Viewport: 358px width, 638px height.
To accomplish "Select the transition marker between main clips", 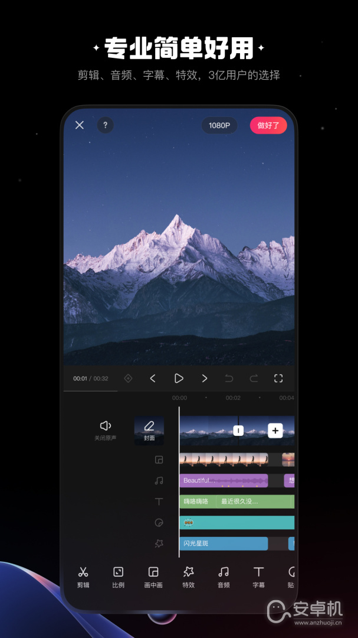I will tap(238, 431).
